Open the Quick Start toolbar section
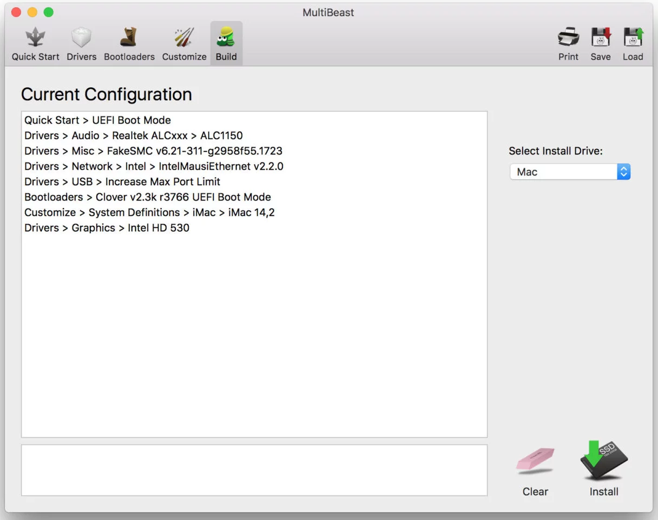Viewport: 658px width, 520px height. point(36,44)
